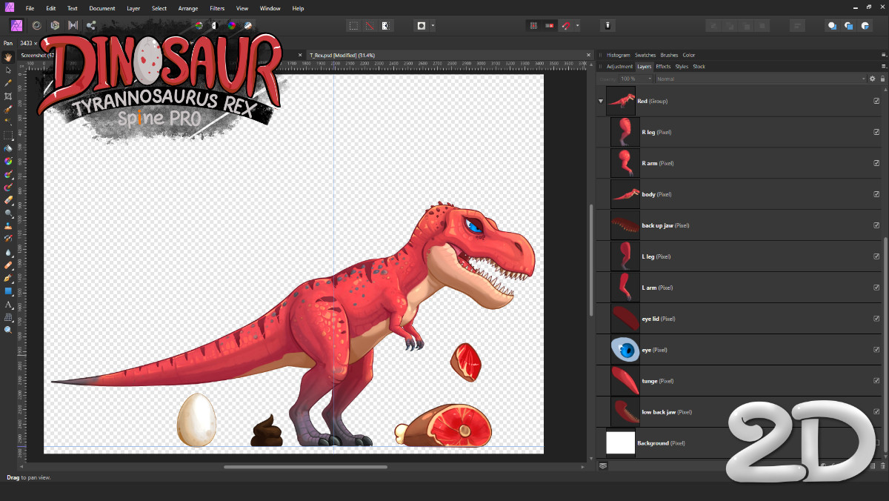
Task: Select the Rectangle shape tool
Action: point(8,291)
